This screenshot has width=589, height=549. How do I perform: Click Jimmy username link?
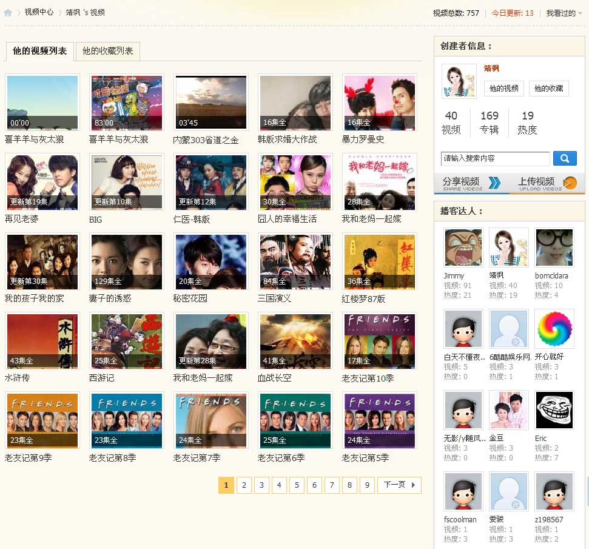click(x=454, y=275)
